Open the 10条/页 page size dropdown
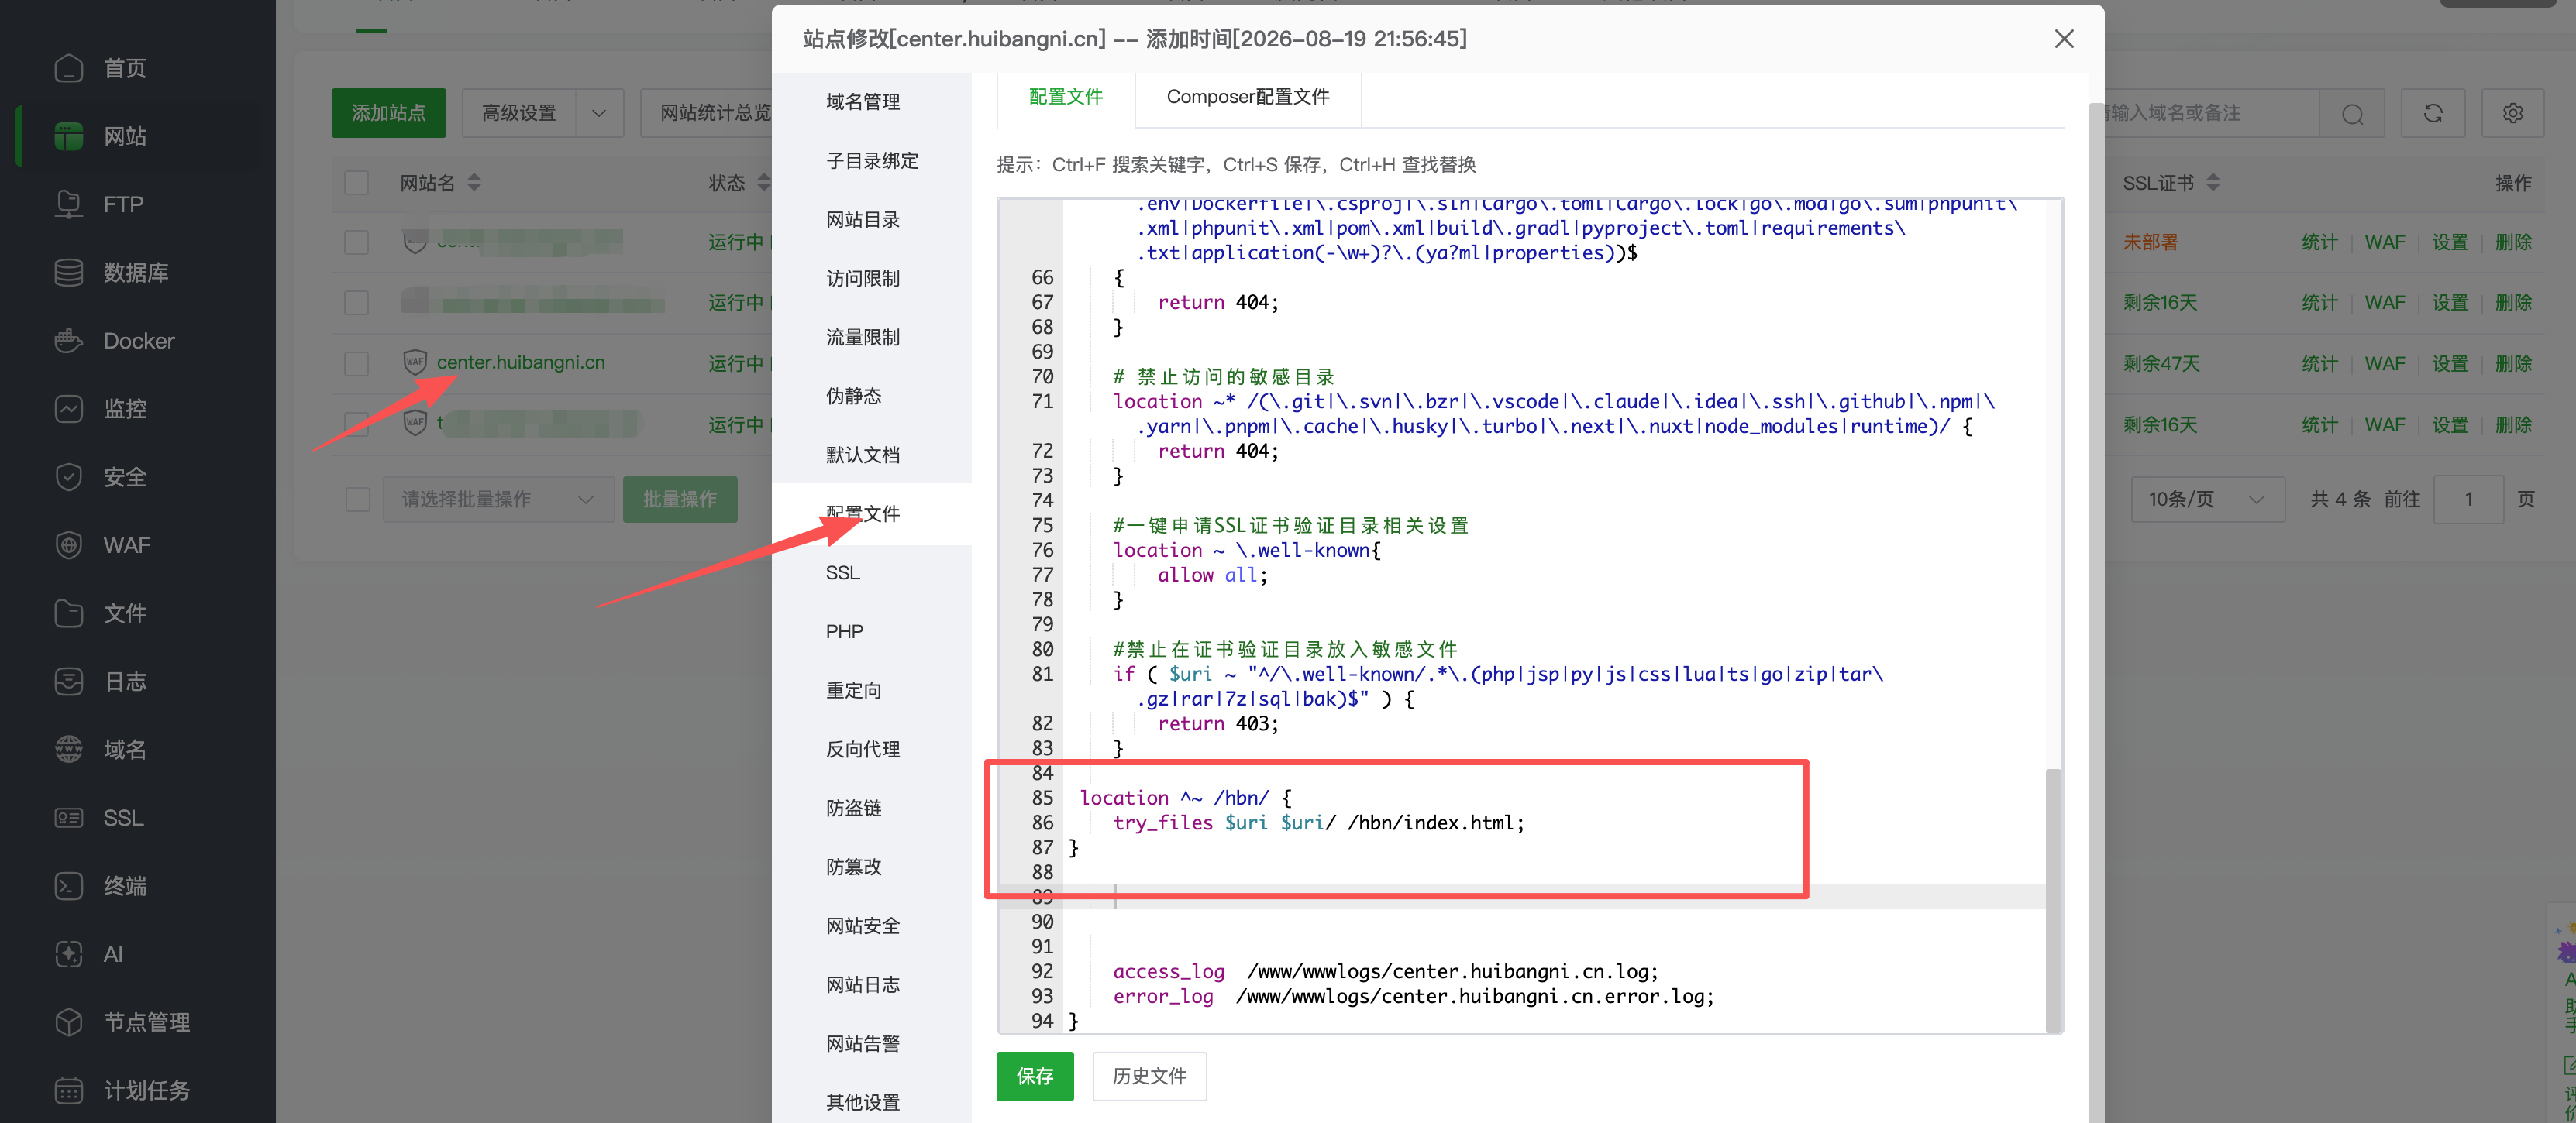Image resolution: width=2576 pixels, height=1123 pixels. [2207, 500]
